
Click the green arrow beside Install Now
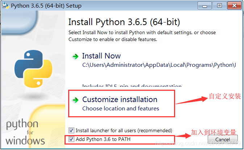point(76,56)
